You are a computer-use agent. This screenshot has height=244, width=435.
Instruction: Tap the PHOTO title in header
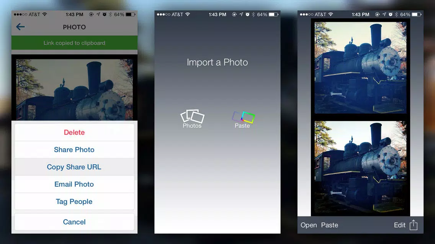coord(74,27)
